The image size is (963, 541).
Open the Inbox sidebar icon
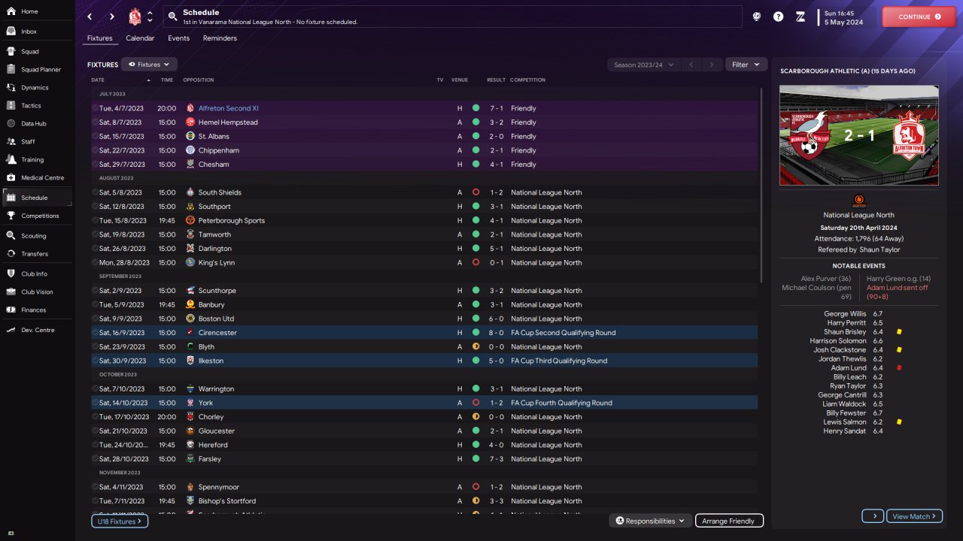coord(11,32)
